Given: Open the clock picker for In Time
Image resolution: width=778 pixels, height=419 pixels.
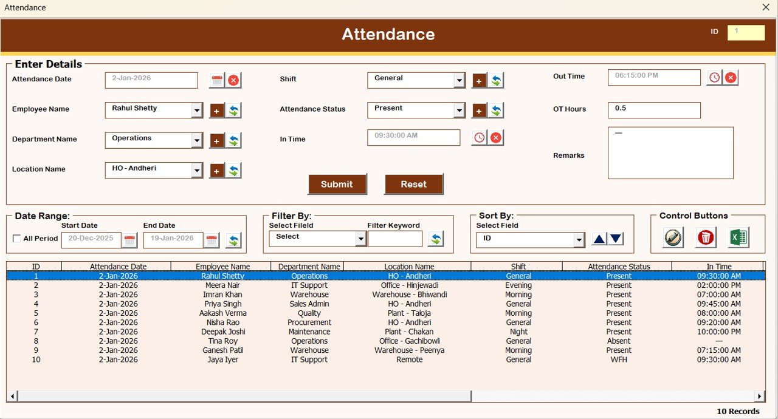Looking at the screenshot, I should tap(480, 138).
